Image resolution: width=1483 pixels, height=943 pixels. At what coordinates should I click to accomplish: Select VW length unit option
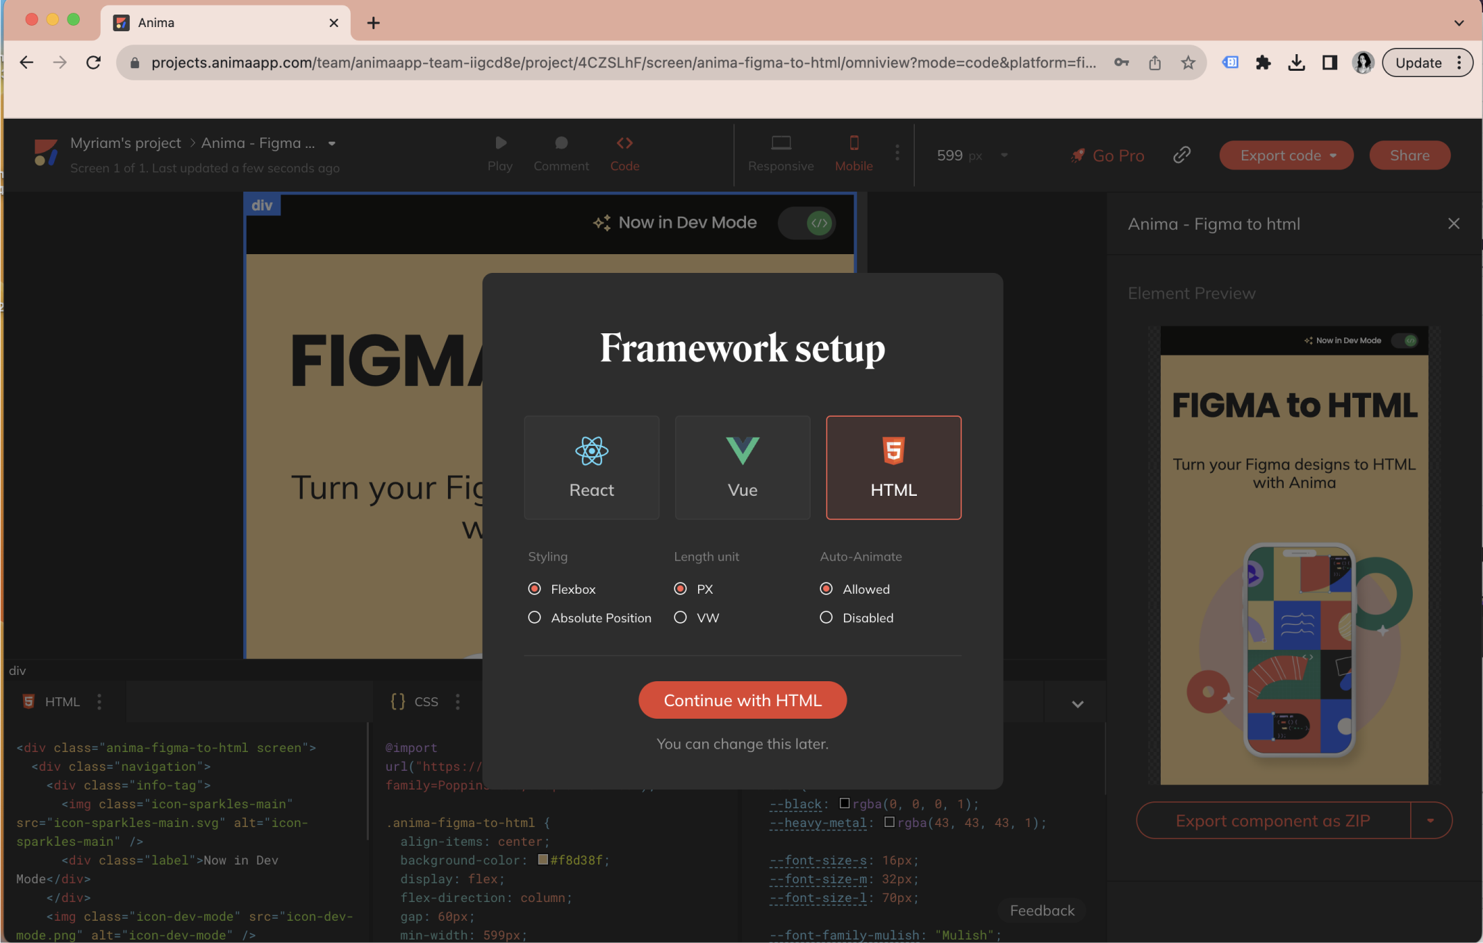pyautogui.click(x=680, y=617)
